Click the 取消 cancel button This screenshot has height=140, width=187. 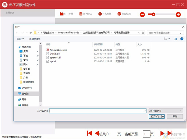click(175, 116)
